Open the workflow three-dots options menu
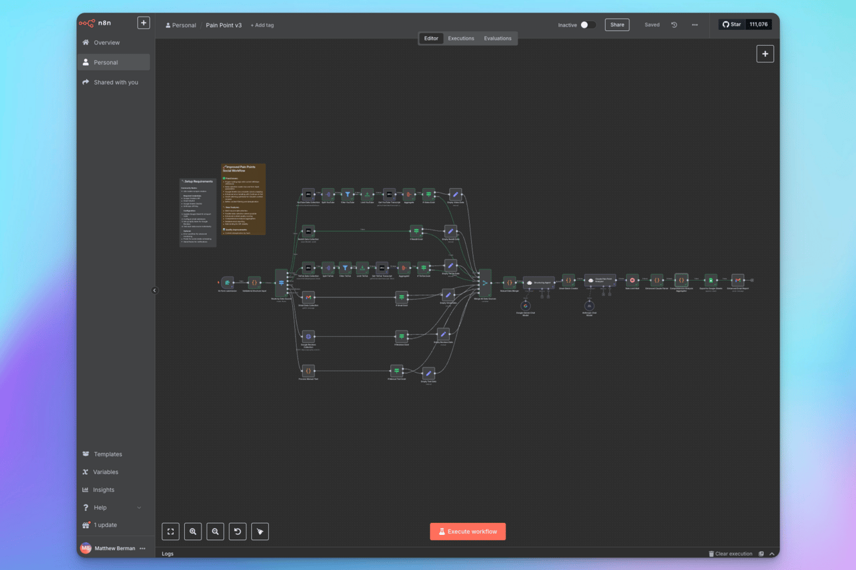The width and height of the screenshot is (856, 570). coord(694,25)
